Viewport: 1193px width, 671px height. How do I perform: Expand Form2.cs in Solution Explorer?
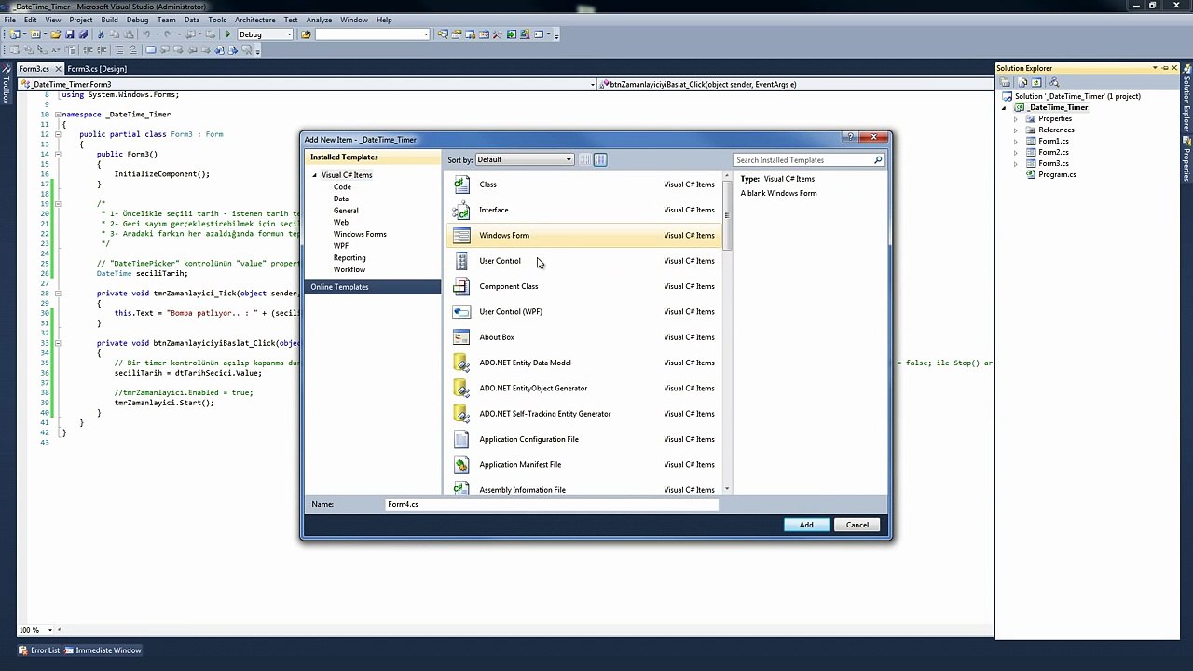point(1016,153)
